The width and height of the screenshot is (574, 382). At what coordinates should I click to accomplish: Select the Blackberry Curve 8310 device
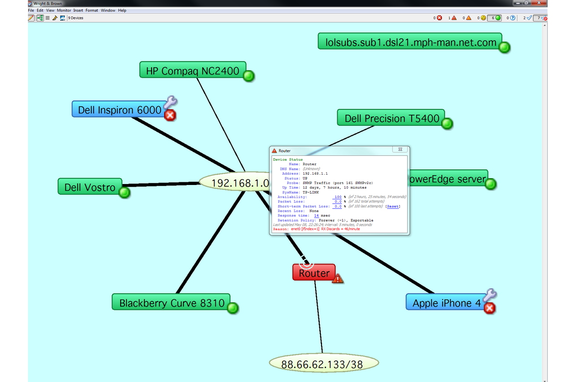point(172,303)
